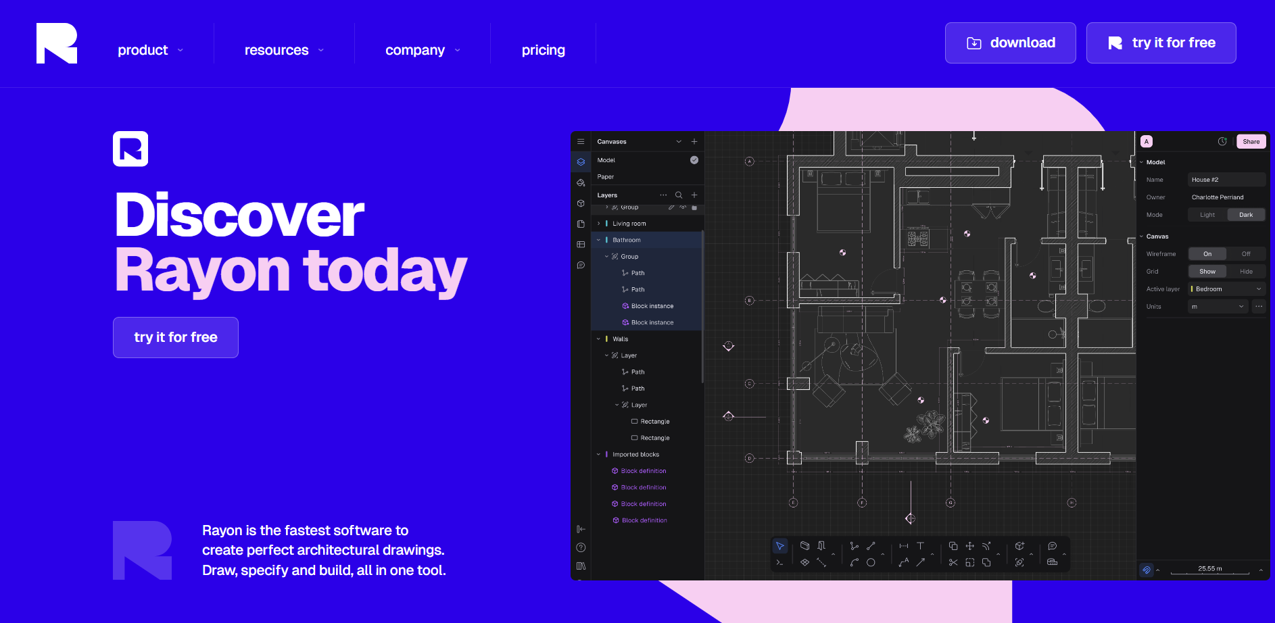
Task: Turn Wireframe Off
Action: pyautogui.click(x=1246, y=254)
